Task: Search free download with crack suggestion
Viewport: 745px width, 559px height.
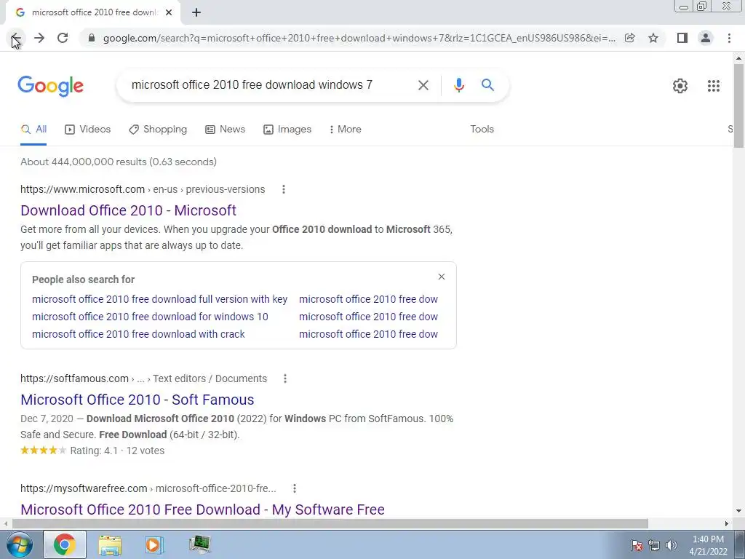Action: pos(138,334)
